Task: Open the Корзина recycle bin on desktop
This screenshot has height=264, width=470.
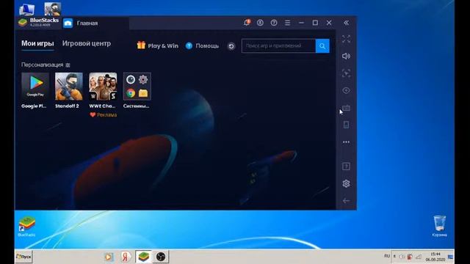Action: (439, 226)
